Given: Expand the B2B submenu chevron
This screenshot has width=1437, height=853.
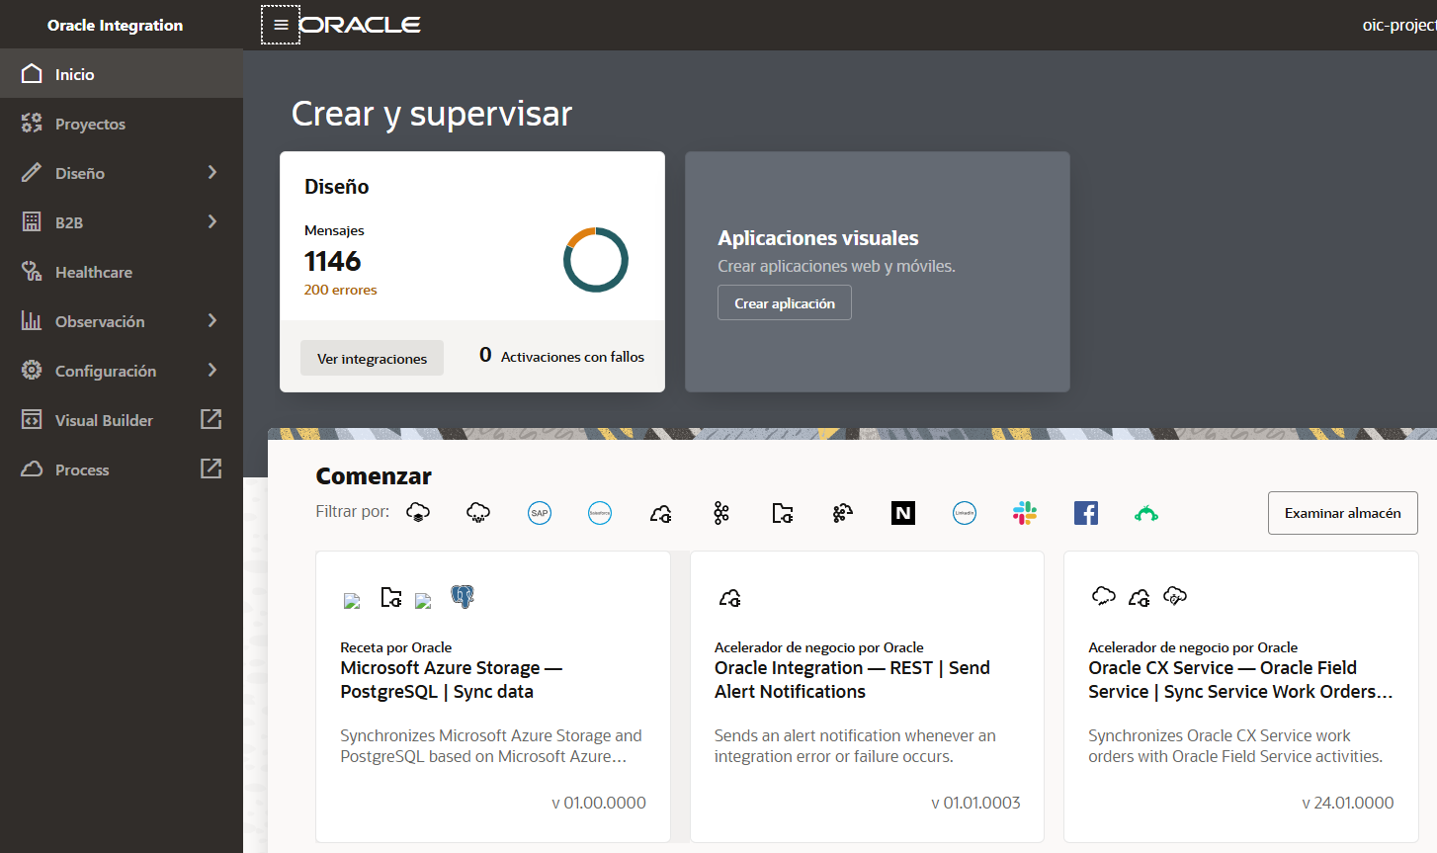Looking at the screenshot, I should tap(211, 221).
